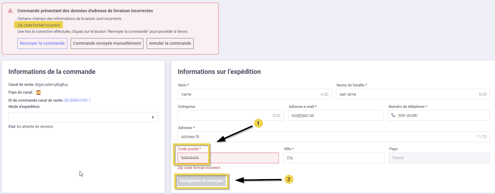Click the disabled Pays field showing France
This screenshot has height=194, width=495.
click(439, 158)
